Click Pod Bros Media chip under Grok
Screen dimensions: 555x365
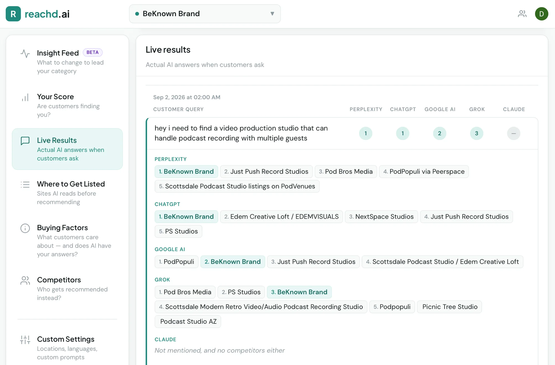click(x=185, y=292)
